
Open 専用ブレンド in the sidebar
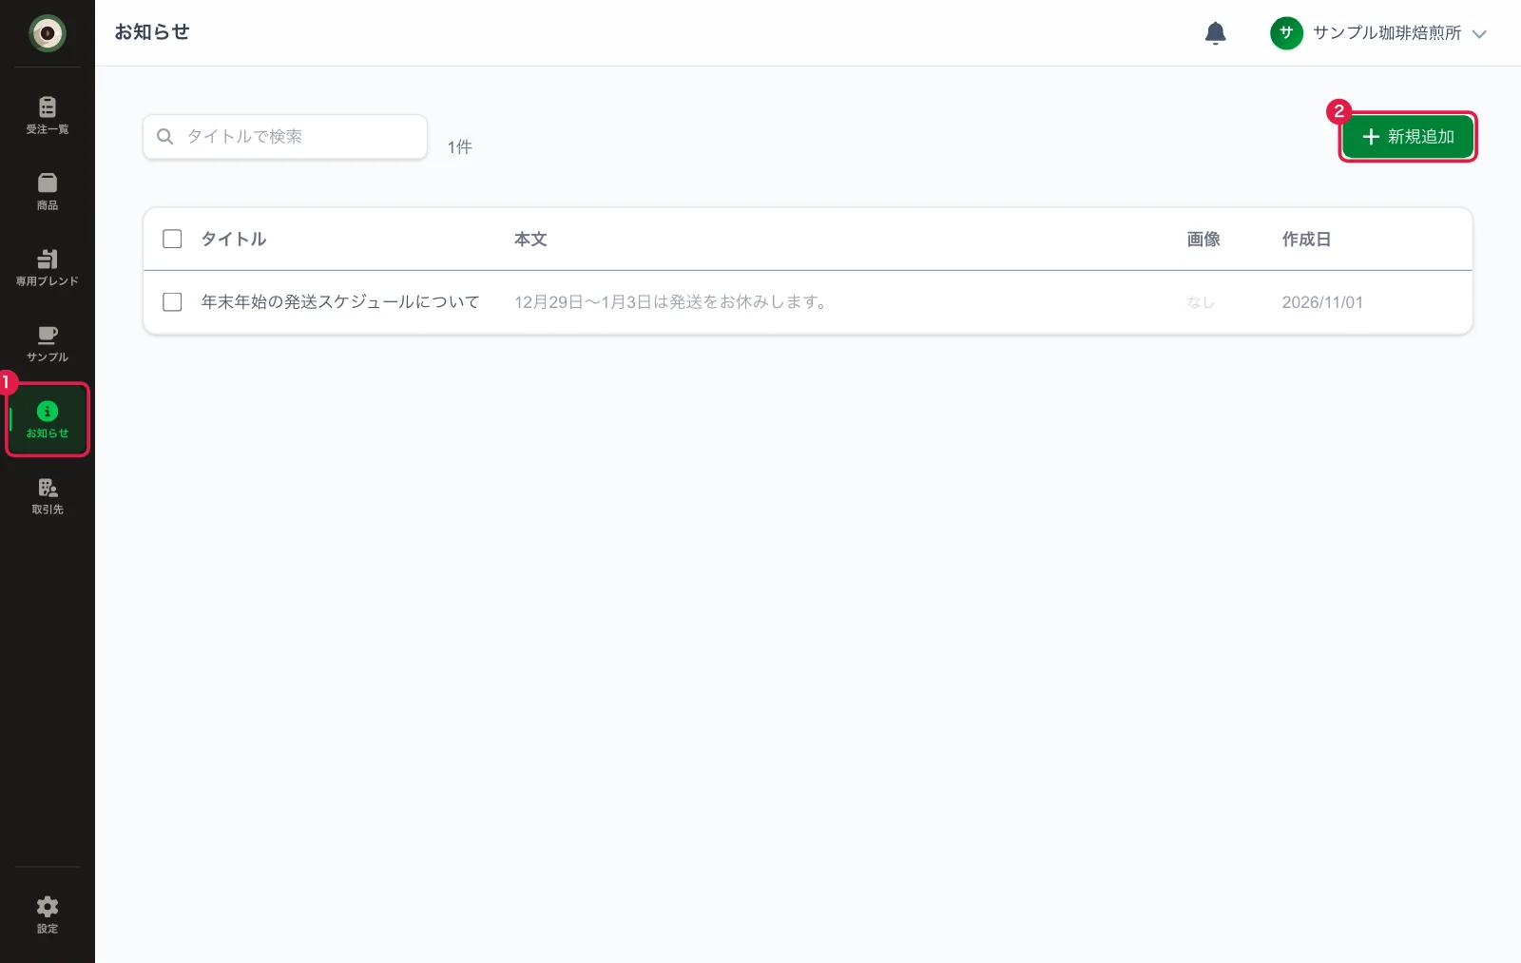47,267
